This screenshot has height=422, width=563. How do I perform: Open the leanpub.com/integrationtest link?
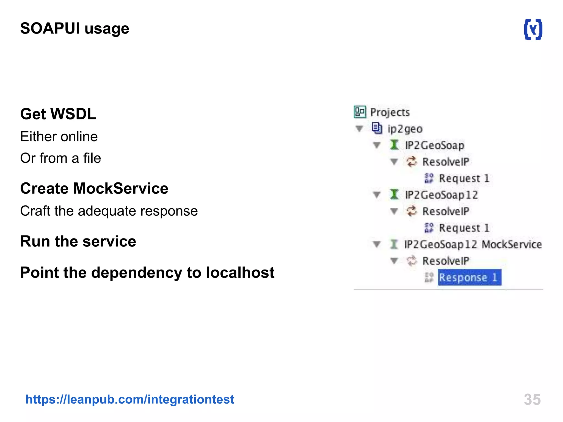(130, 399)
